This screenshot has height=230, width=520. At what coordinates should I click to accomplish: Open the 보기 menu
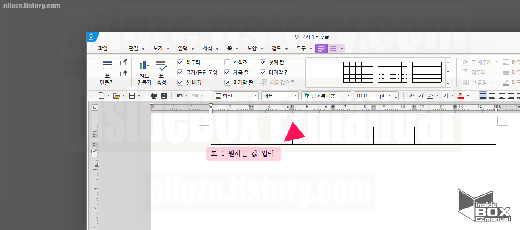158,49
